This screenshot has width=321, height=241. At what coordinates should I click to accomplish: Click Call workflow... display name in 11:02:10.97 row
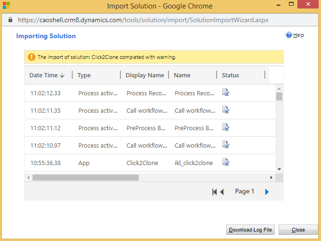tap(147, 145)
